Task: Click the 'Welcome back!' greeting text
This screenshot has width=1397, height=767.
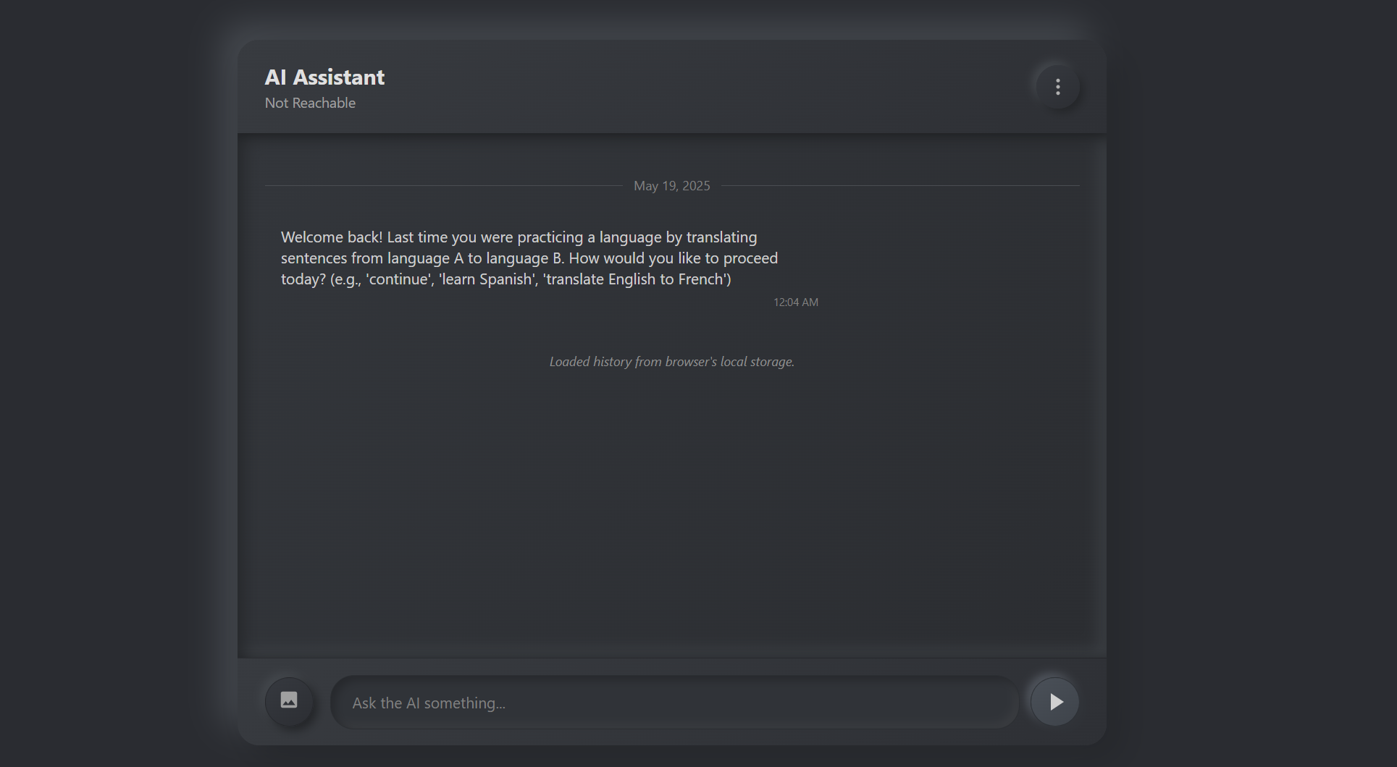Action: coord(331,237)
